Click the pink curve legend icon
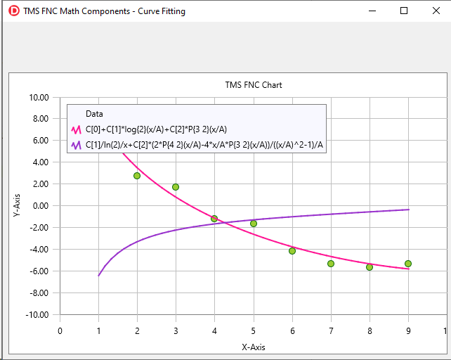This screenshot has height=360, width=451. click(x=77, y=129)
